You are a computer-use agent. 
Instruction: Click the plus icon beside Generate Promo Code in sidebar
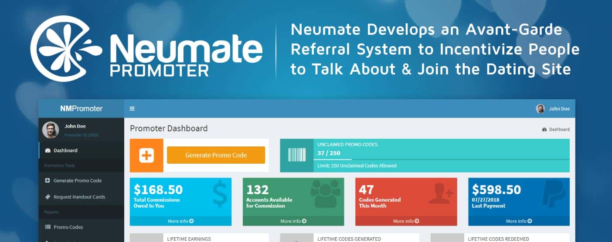[x=48, y=181]
